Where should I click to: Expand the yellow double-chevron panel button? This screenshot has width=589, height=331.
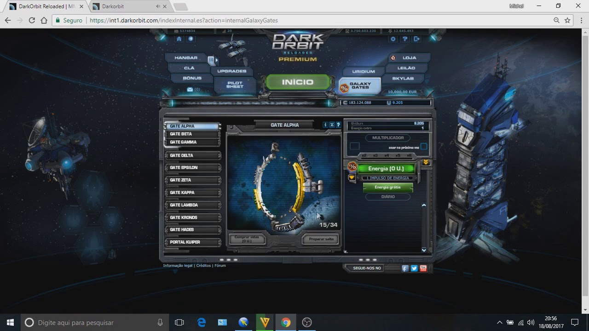pyautogui.click(x=426, y=162)
